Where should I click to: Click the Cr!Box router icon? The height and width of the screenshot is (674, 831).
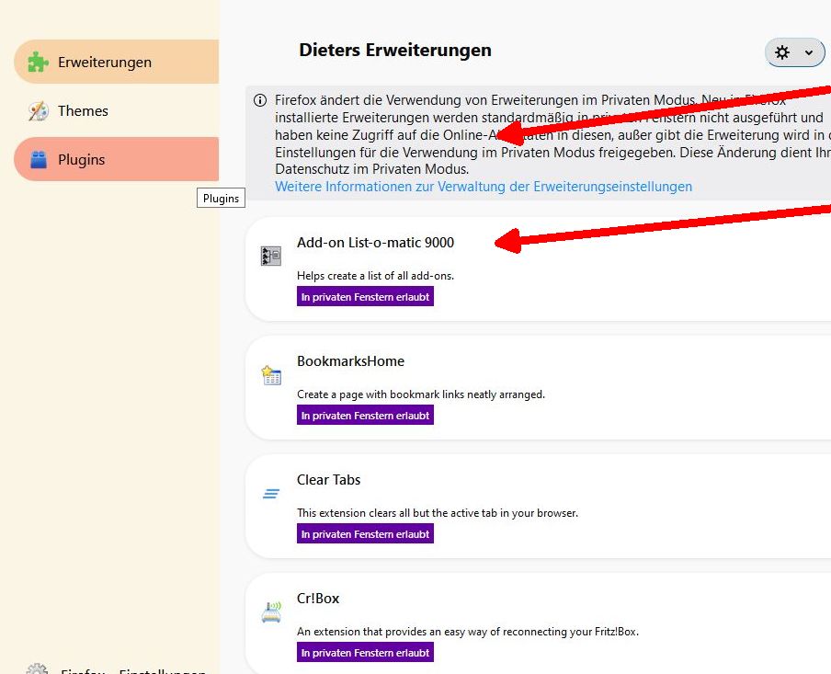coord(271,612)
